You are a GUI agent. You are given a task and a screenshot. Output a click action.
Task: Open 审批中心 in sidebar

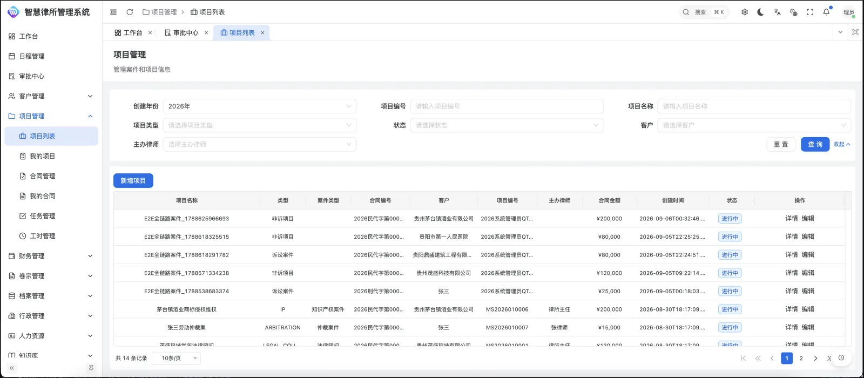51,76
